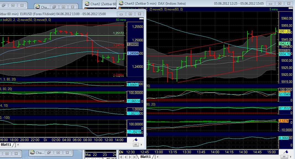Click the DAX chart horizontal scrollbar
The height and width of the screenshot is (159, 295).
[284, 157]
